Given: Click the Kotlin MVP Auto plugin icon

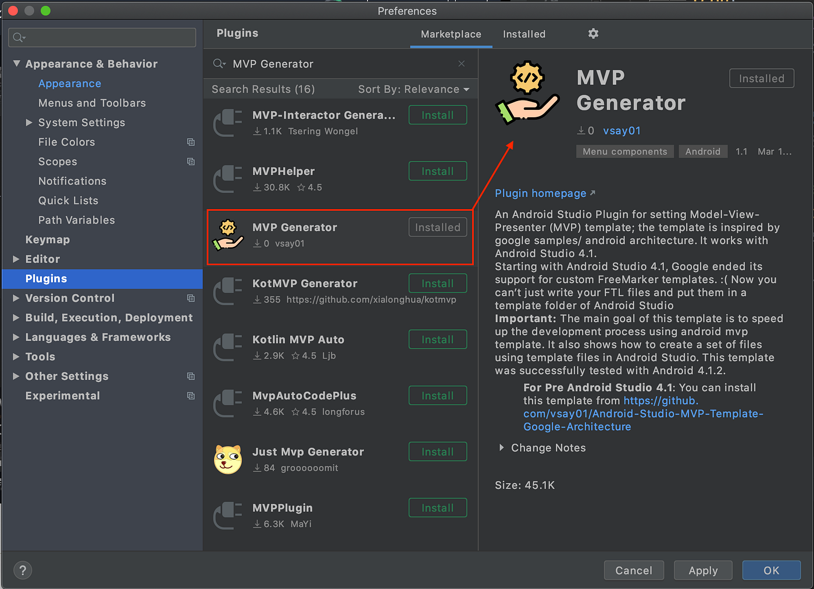Looking at the screenshot, I should [x=228, y=347].
